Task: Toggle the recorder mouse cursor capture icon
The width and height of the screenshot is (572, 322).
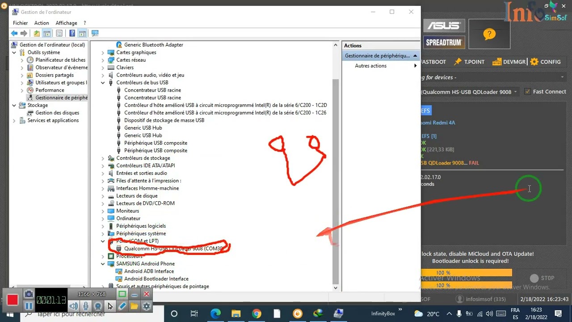Action: (x=110, y=306)
